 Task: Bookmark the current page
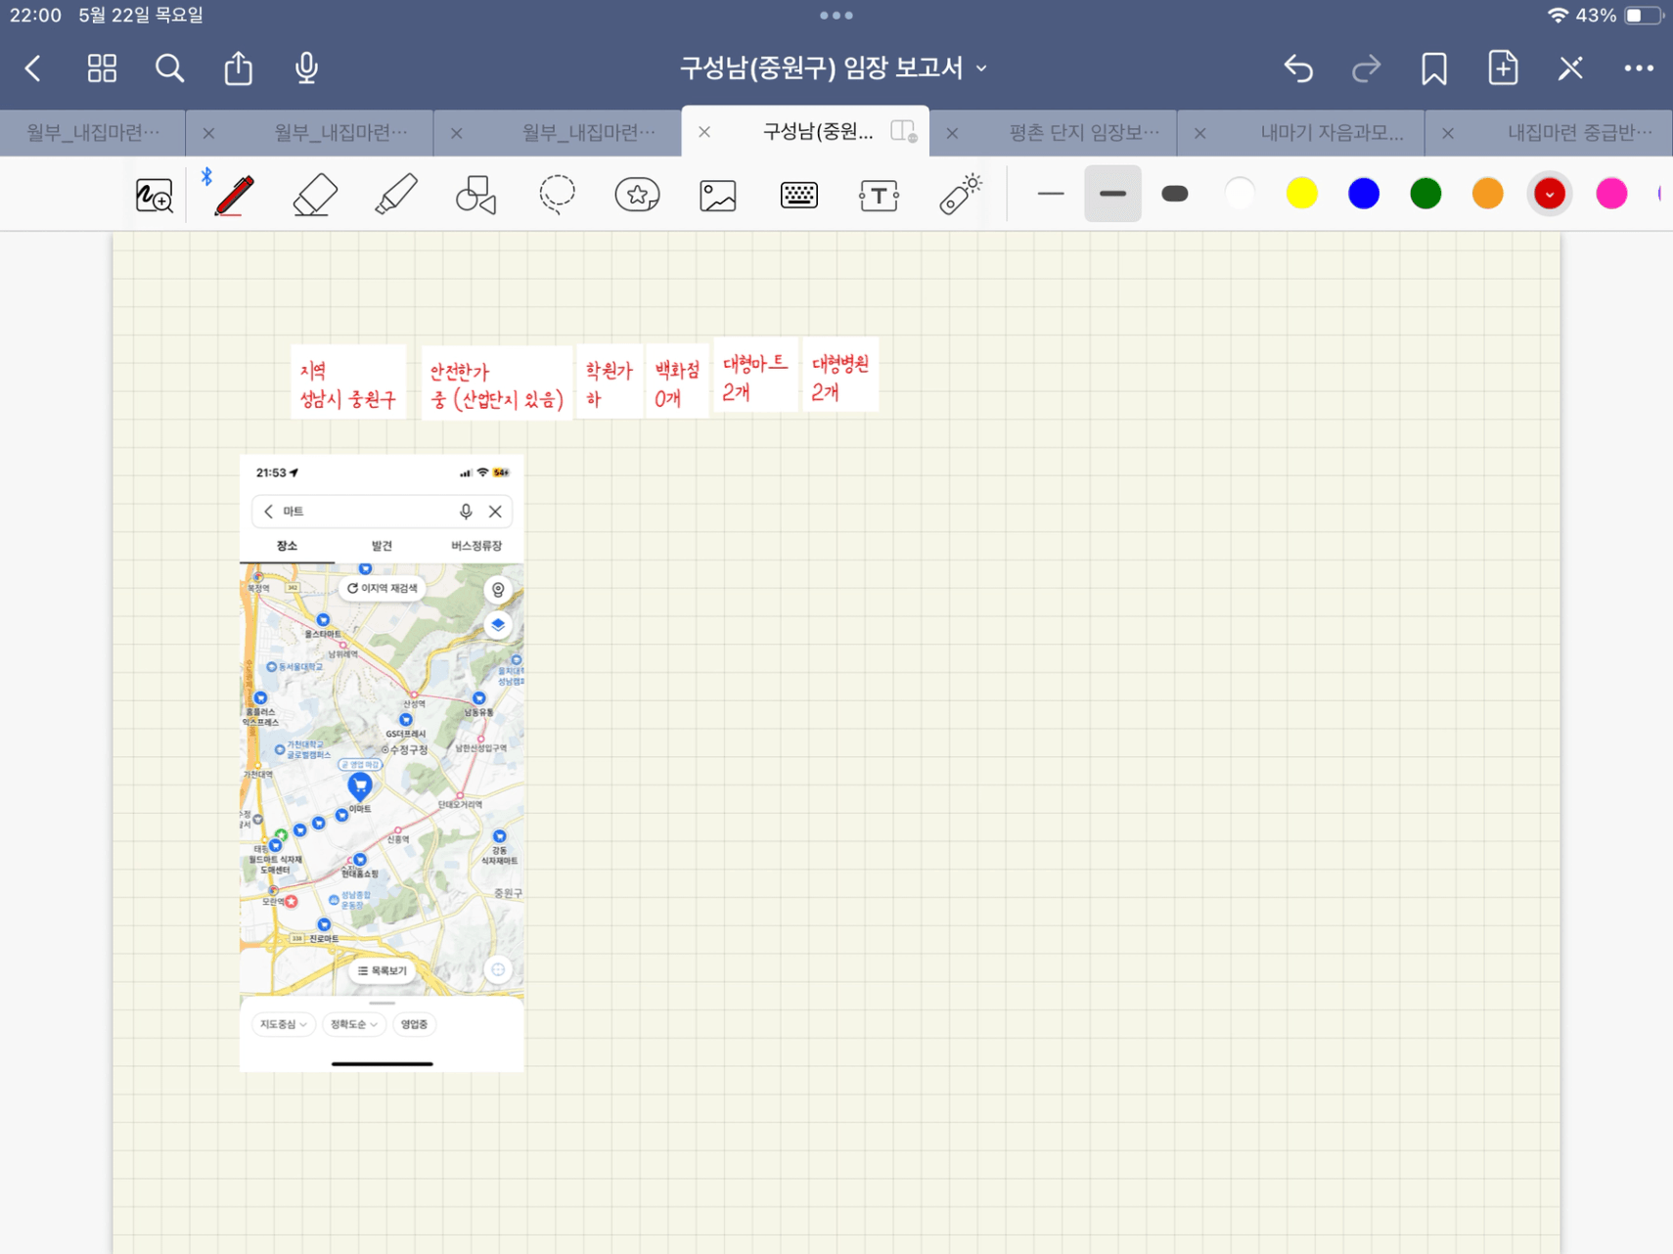tap(1434, 68)
